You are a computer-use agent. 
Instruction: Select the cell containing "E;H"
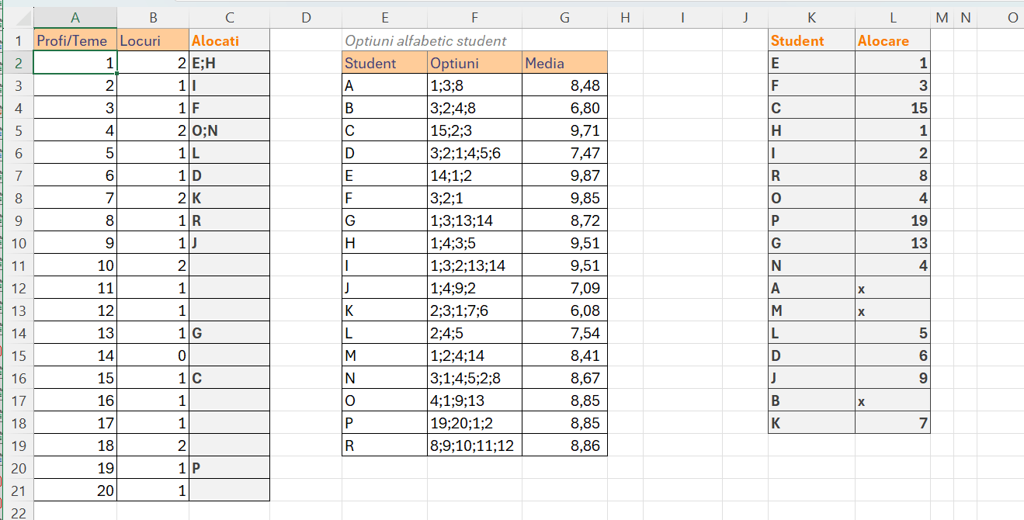(230, 63)
